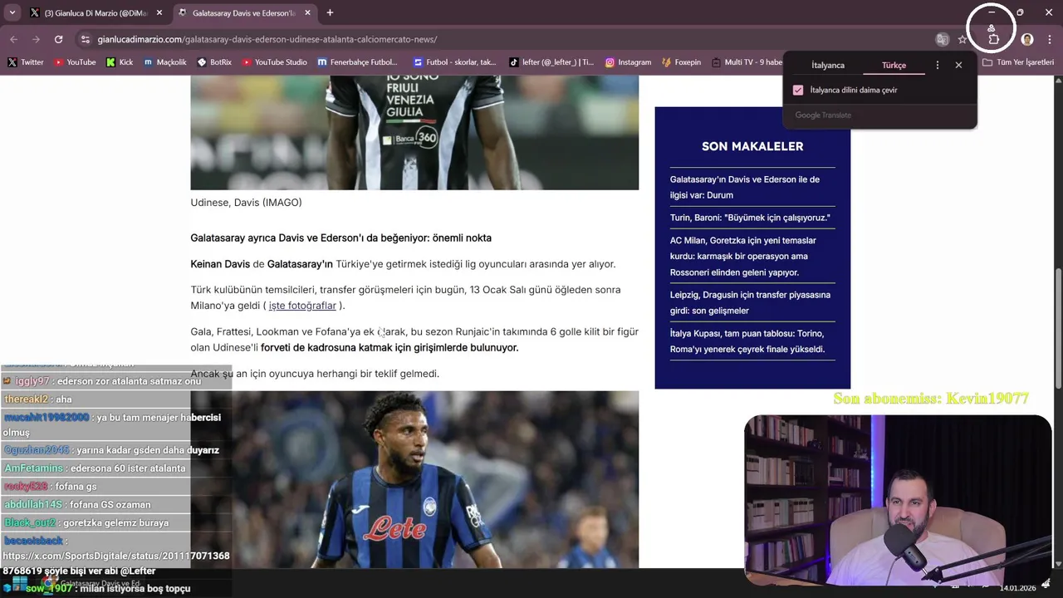Click chat message 'edersona 60 ister atalanta'
The height and width of the screenshot is (598, 1063).
click(128, 468)
